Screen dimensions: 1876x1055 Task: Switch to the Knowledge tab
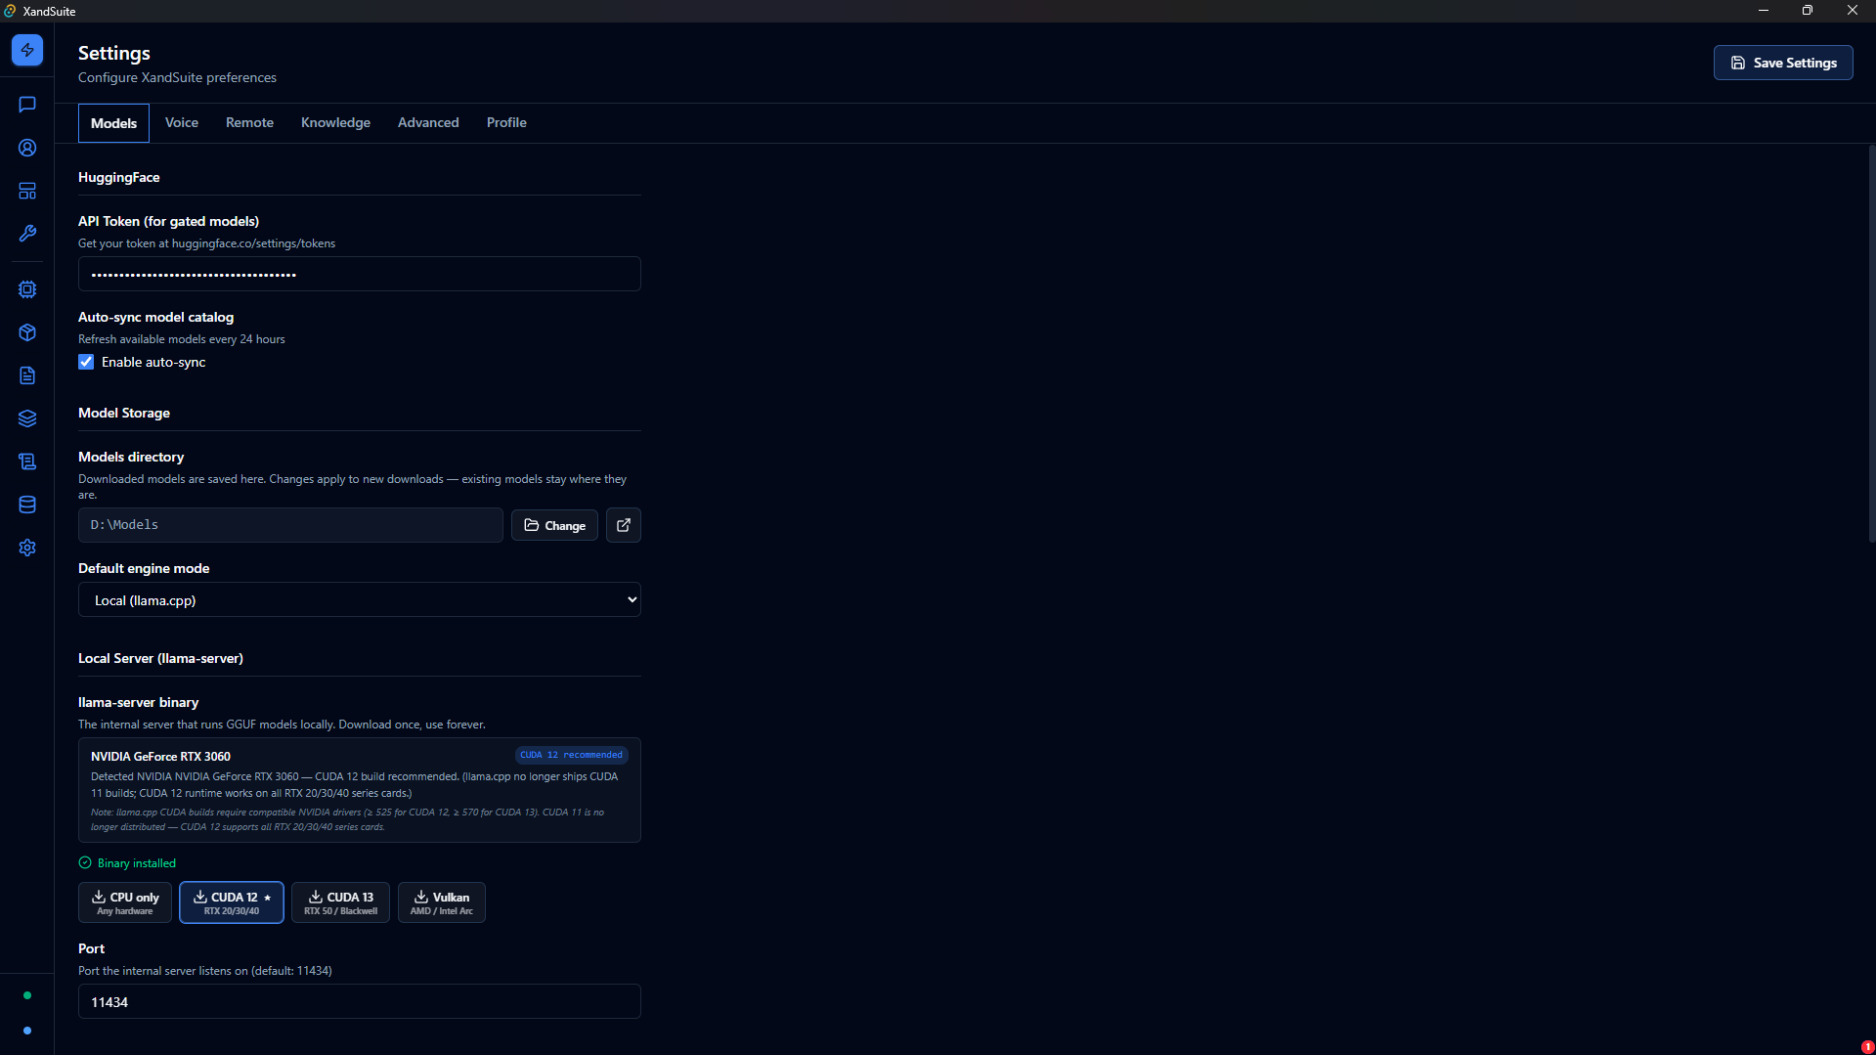334,122
